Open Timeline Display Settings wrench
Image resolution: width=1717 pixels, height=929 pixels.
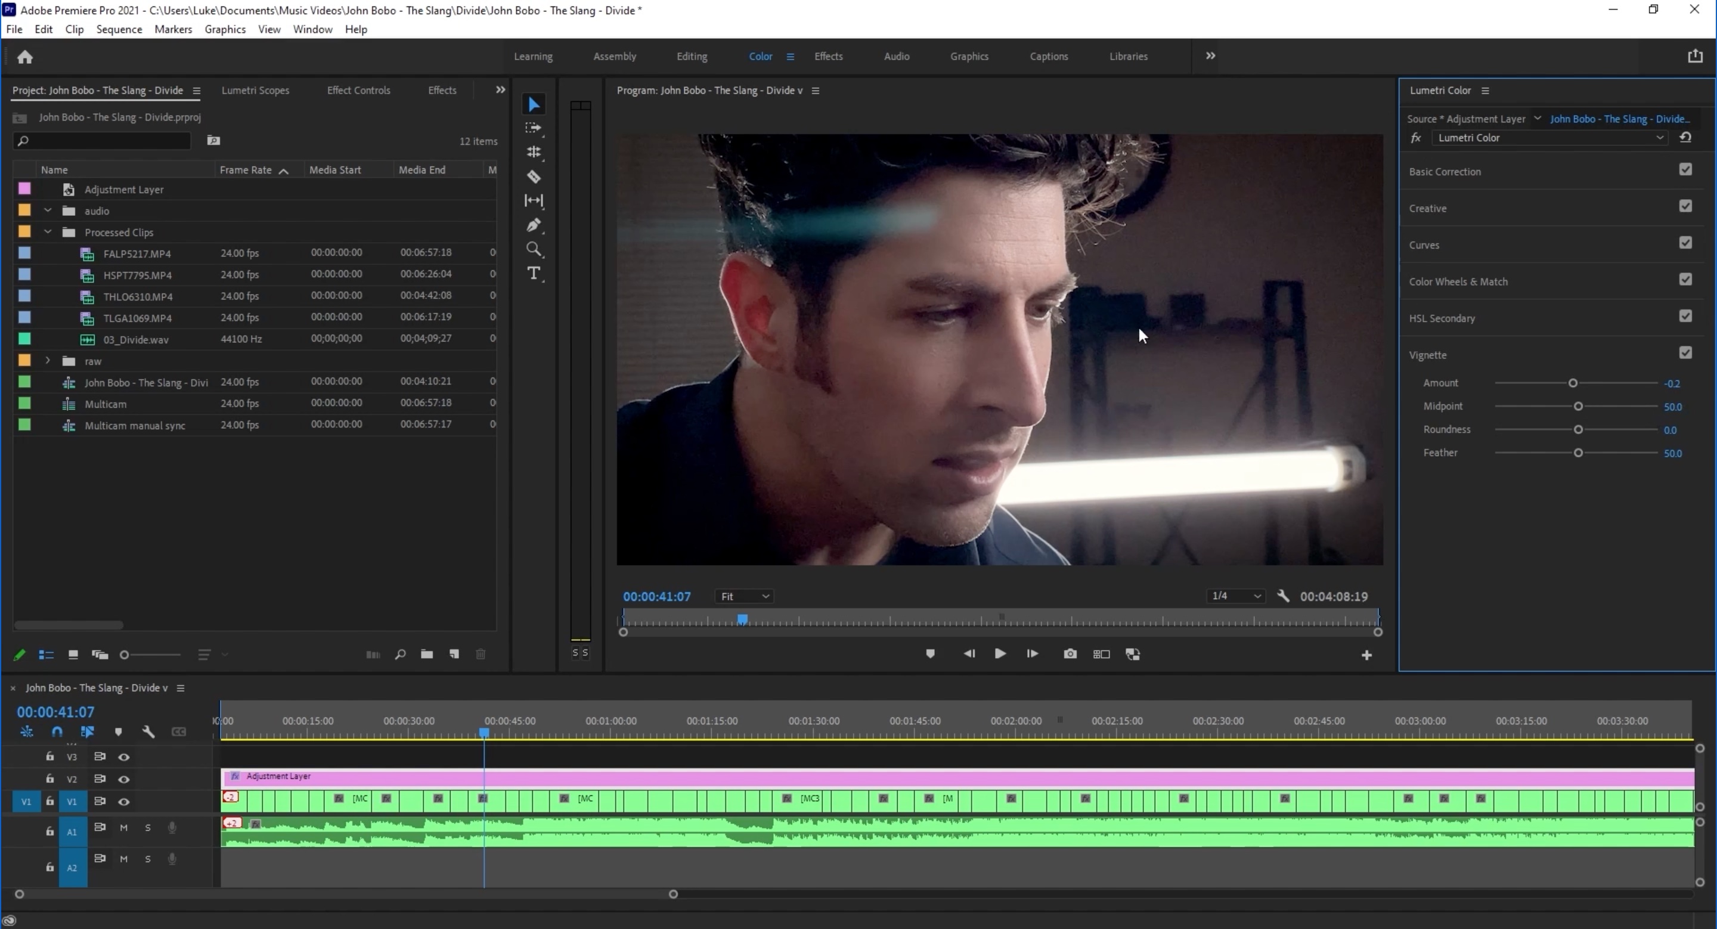click(148, 732)
